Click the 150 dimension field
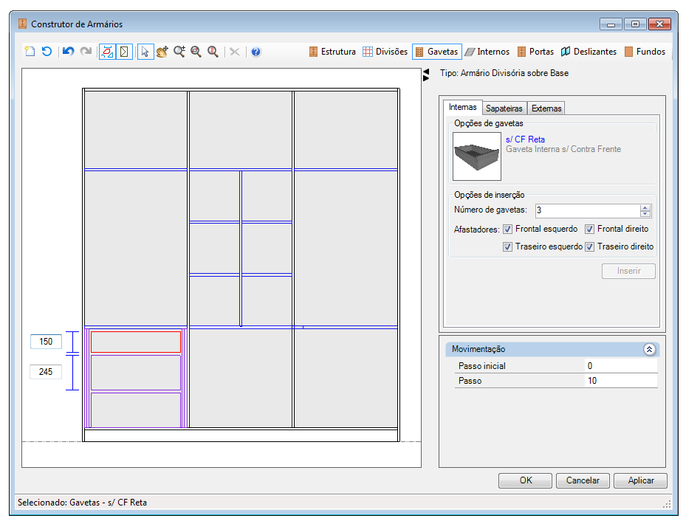The height and width of the screenshot is (521, 700). point(46,342)
